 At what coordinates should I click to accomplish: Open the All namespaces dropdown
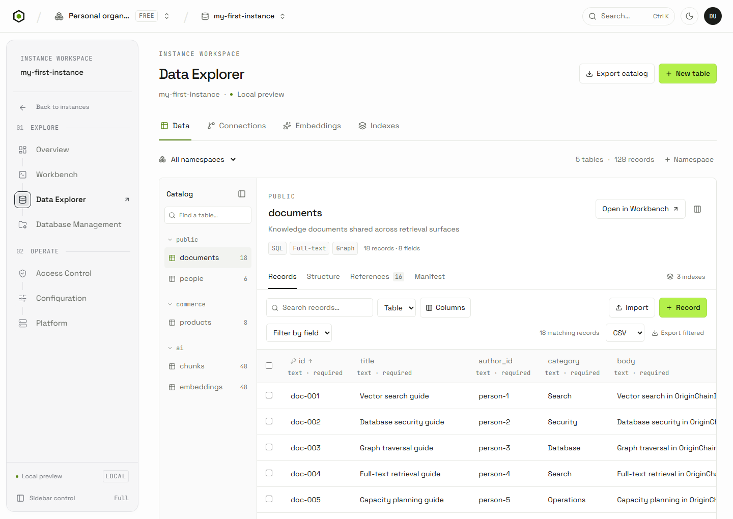coord(198,159)
